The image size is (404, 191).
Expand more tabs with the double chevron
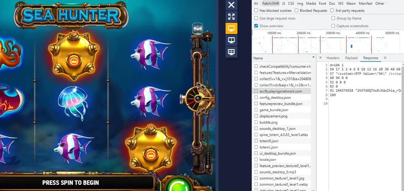pos(385,58)
